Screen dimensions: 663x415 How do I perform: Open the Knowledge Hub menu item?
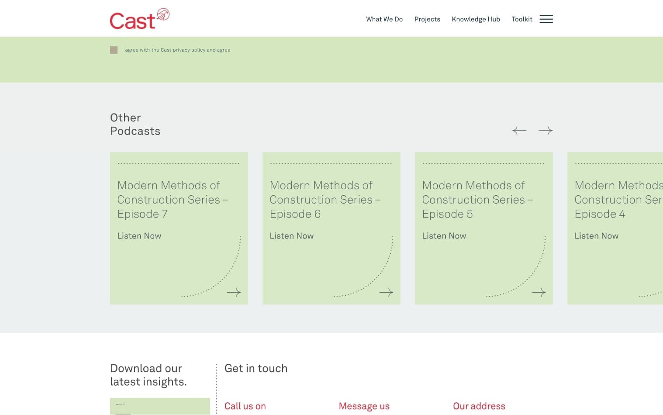pos(476,19)
